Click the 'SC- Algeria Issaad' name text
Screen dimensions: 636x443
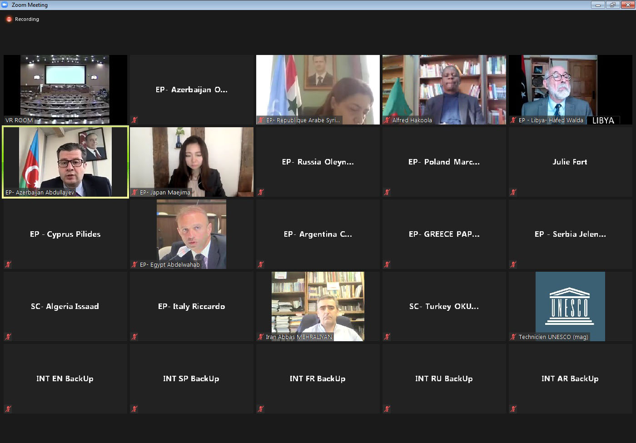[65, 306]
